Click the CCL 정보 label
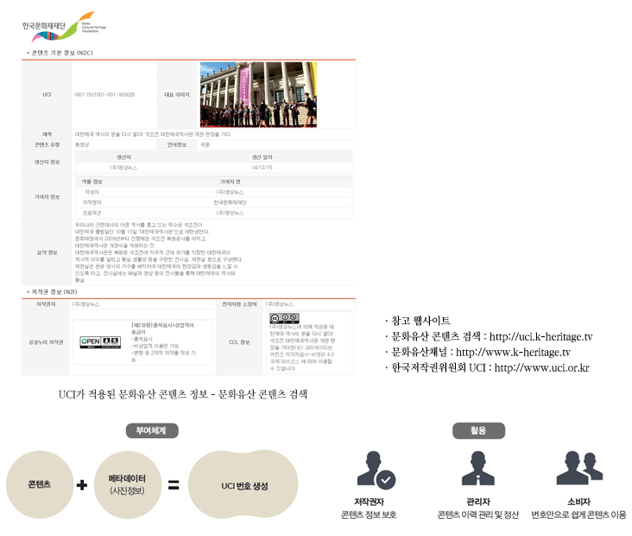 (x=239, y=342)
